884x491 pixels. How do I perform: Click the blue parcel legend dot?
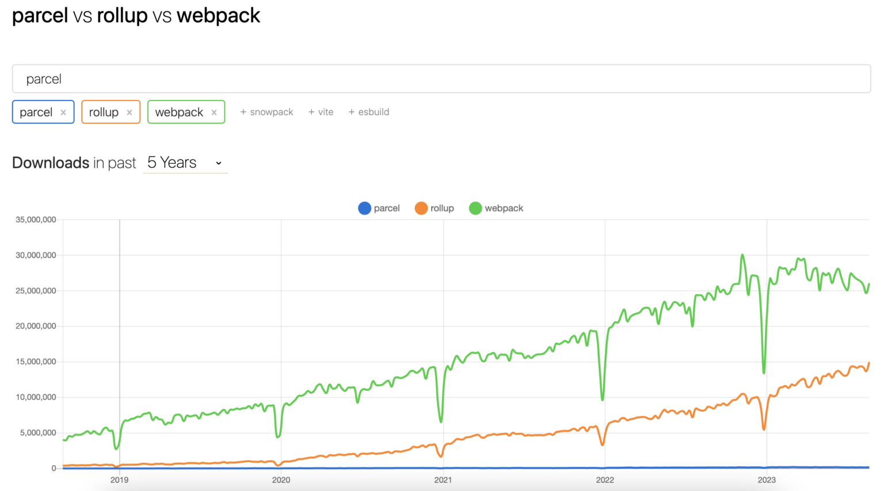(x=364, y=208)
